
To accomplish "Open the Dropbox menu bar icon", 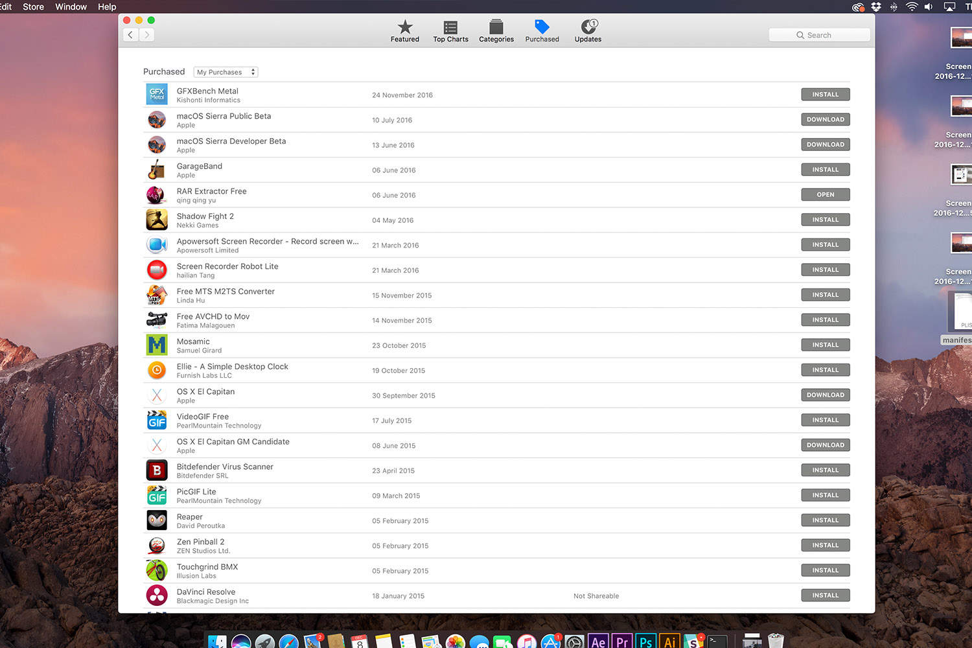I will pyautogui.click(x=876, y=7).
